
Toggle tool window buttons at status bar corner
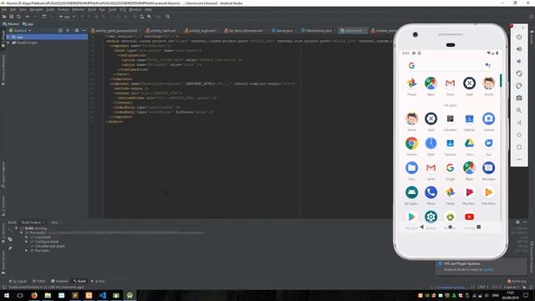click(4, 288)
